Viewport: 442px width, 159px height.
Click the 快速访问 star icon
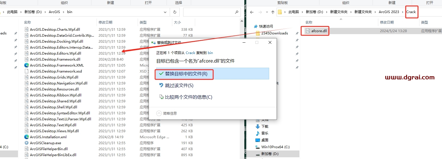[x=256, y=26]
